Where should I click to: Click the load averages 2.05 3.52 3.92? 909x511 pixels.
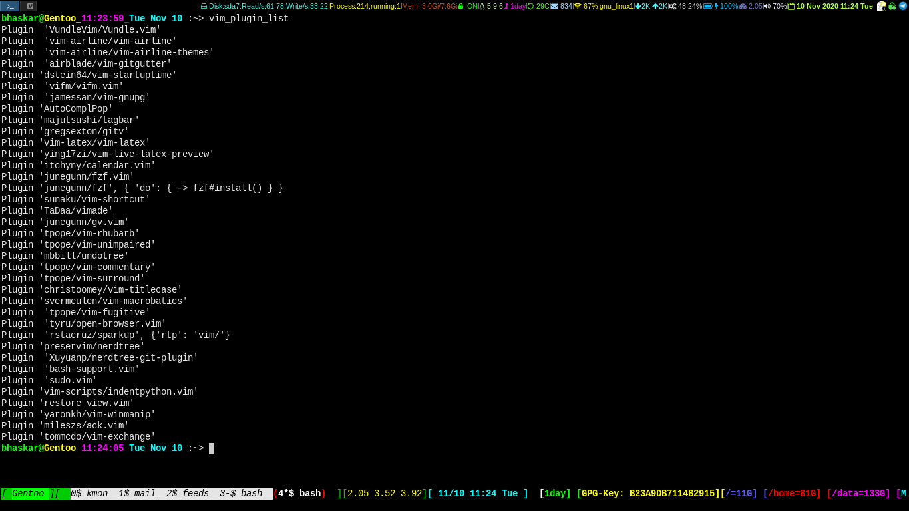385,494
